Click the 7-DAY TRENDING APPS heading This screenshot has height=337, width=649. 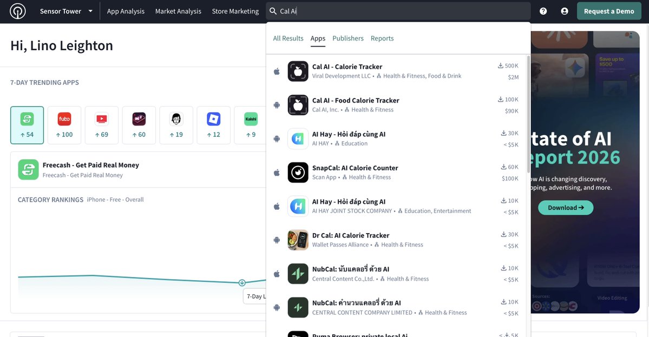click(45, 82)
